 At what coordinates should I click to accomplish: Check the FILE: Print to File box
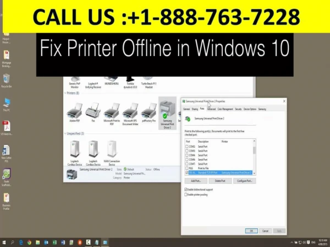coord(187,169)
